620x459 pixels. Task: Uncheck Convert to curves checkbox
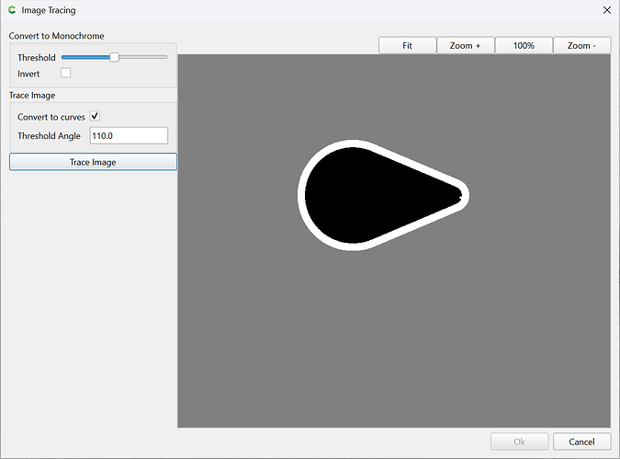coord(95,116)
